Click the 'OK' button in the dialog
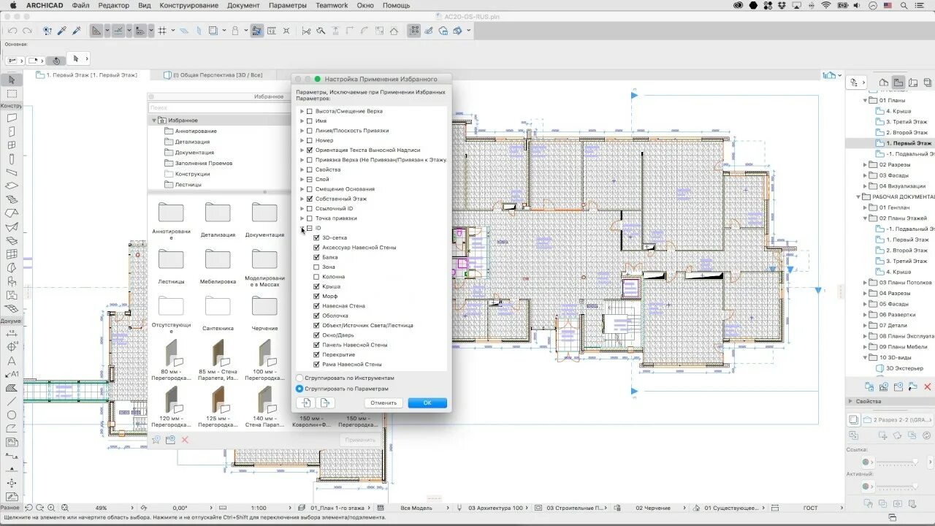The width and height of the screenshot is (935, 526). pyautogui.click(x=427, y=403)
